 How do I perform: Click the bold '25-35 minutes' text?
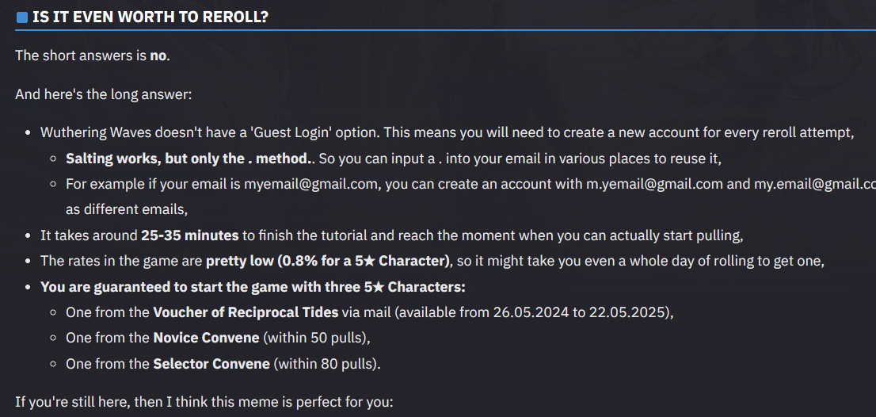click(189, 235)
